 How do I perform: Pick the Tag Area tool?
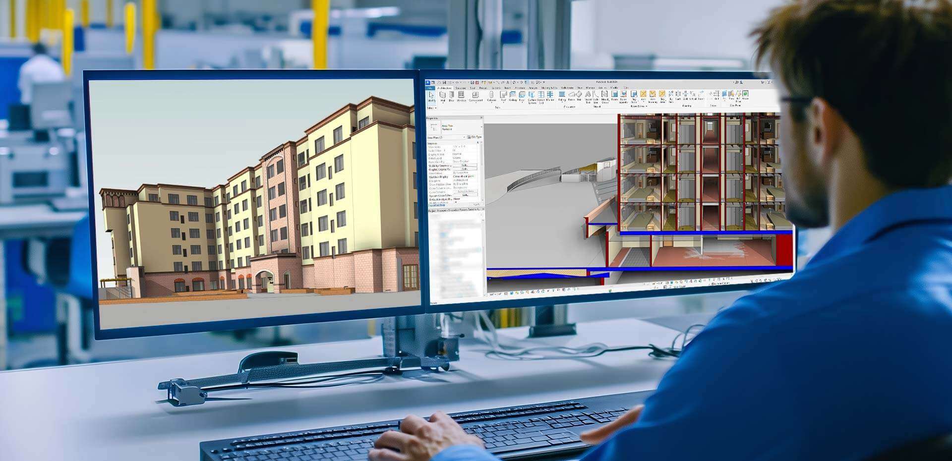coord(662,98)
